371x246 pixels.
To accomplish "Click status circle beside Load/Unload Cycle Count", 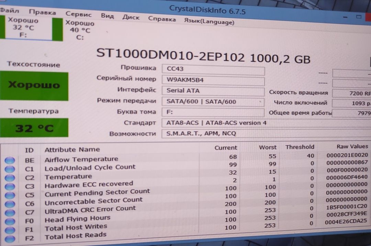I will point(10,169).
